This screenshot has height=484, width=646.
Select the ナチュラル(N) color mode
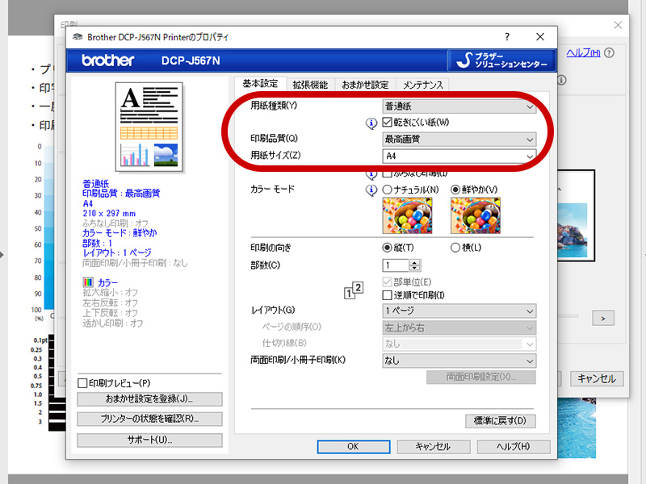tap(388, 190)
